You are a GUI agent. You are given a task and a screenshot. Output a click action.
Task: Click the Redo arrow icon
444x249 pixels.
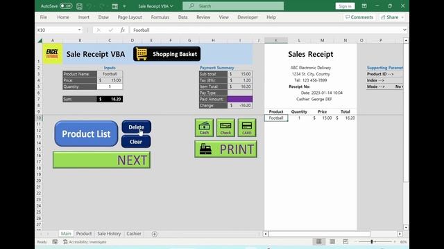coord(101,6)
